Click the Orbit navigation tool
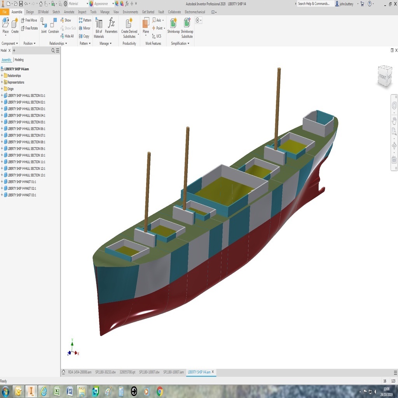This screenshot has height=398, width=398. [394, 145]
